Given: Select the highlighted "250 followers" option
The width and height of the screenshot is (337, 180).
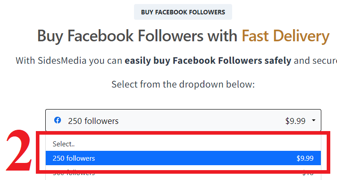Looking at the screenshot, I should [74, 158].
